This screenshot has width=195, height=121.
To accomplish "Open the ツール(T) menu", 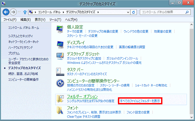I will tap(55, 20).
